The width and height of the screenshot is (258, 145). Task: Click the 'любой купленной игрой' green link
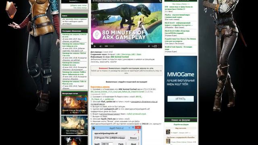136,114
